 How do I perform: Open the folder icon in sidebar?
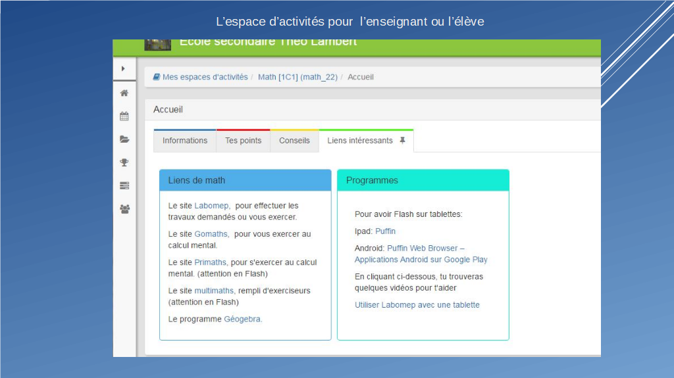tap(124, 139)
